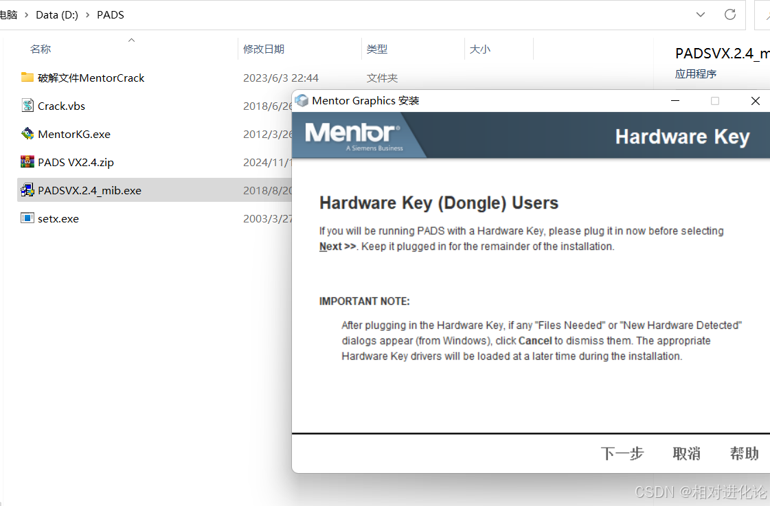Select the setx.exe file icon

click(27, 218)
